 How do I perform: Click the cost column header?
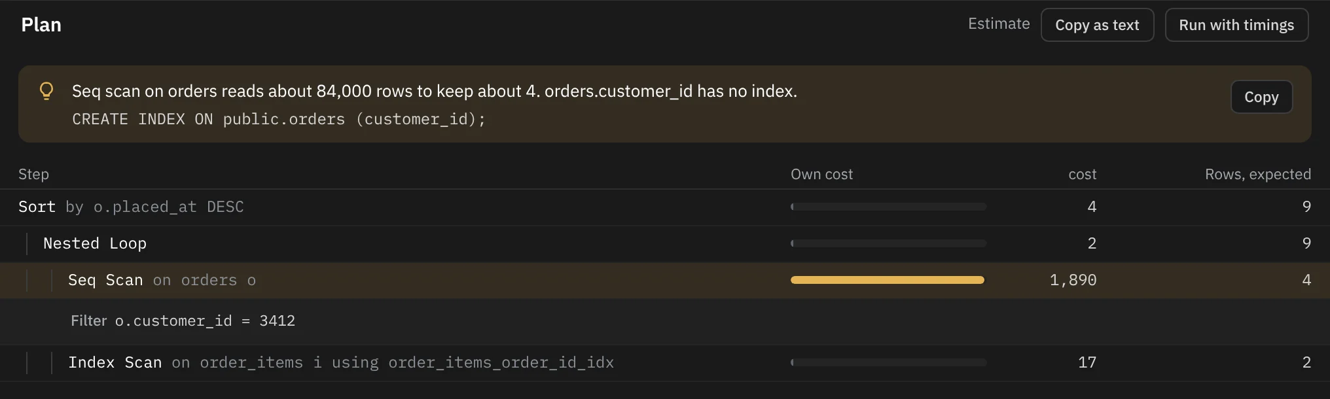coord(1083,174)
